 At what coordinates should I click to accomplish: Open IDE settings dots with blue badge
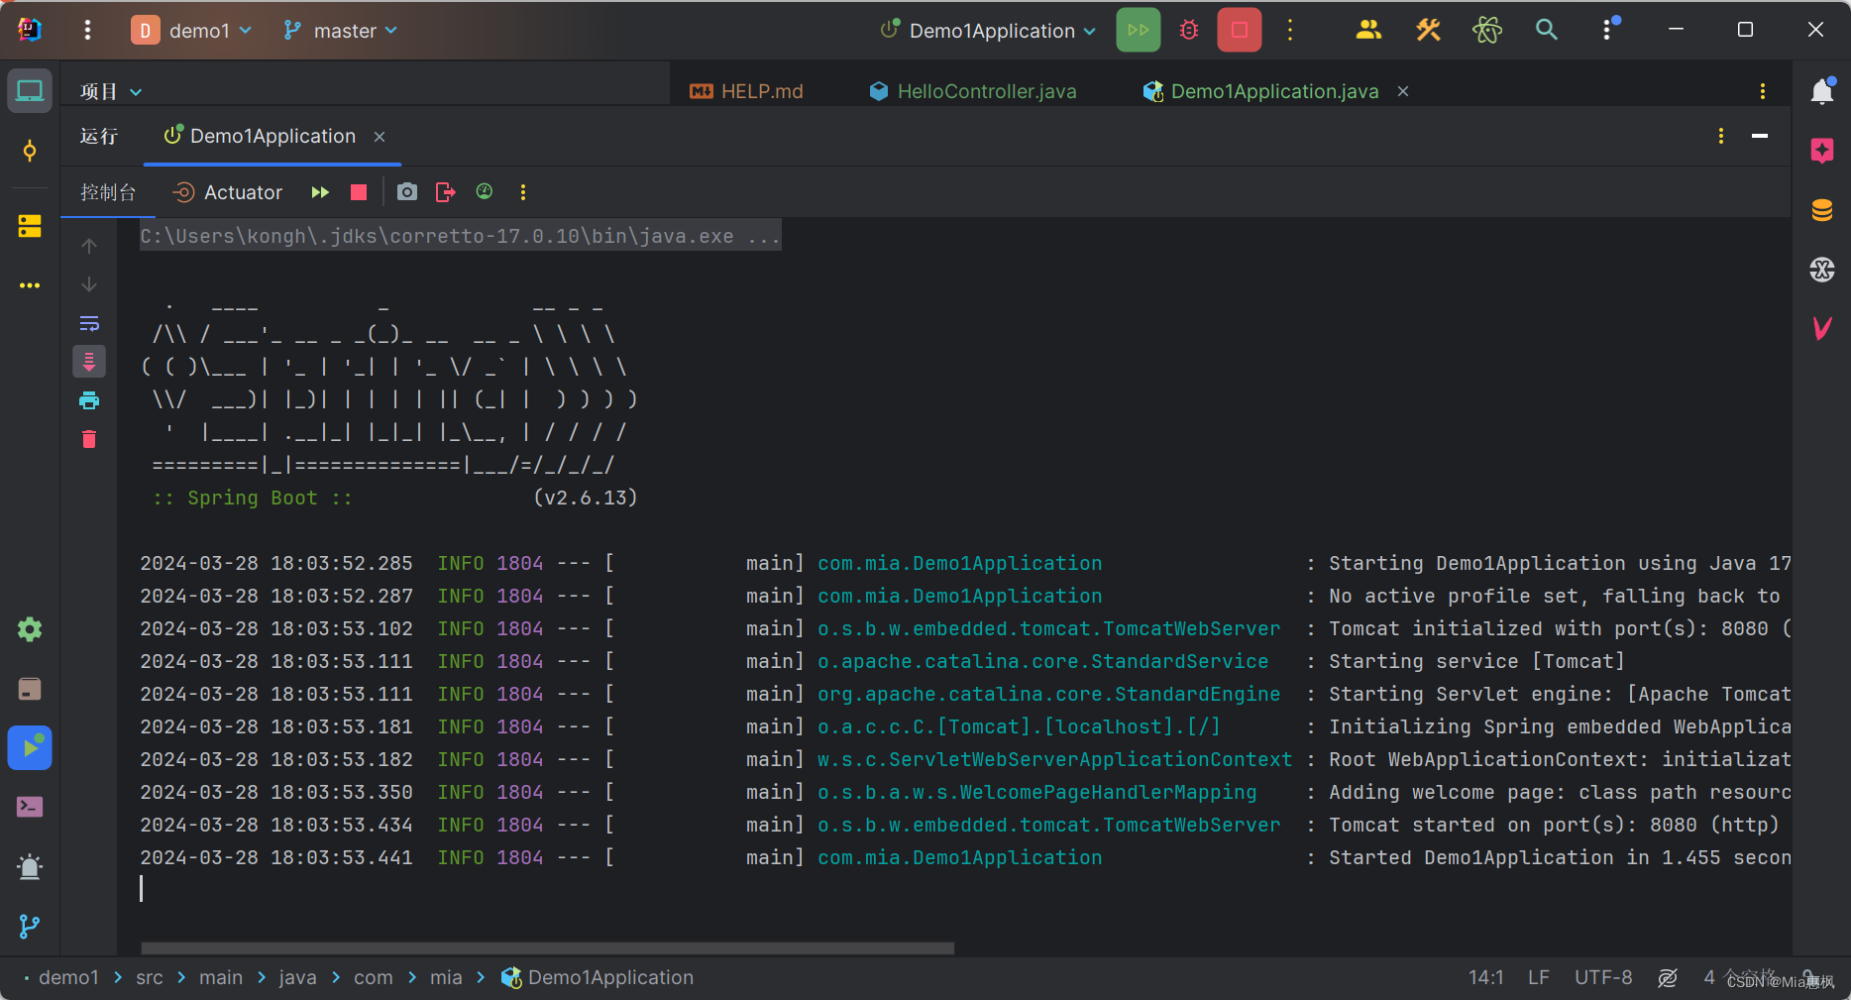point(1608,29)
